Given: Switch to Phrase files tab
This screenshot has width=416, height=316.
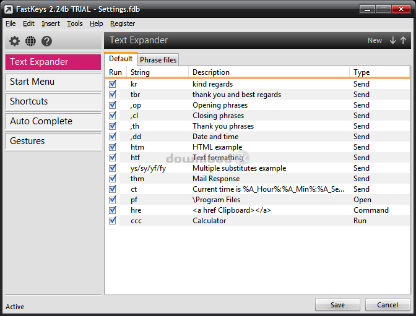Looking at the screenshot, I should coord(158,60).
